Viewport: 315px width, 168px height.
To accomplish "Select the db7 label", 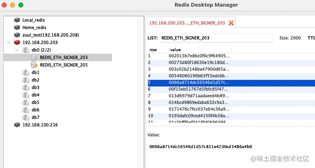I will 35,117.
